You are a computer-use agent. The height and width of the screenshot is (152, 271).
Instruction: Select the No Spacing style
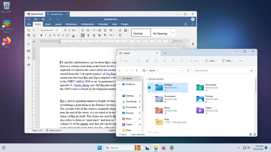160,33
